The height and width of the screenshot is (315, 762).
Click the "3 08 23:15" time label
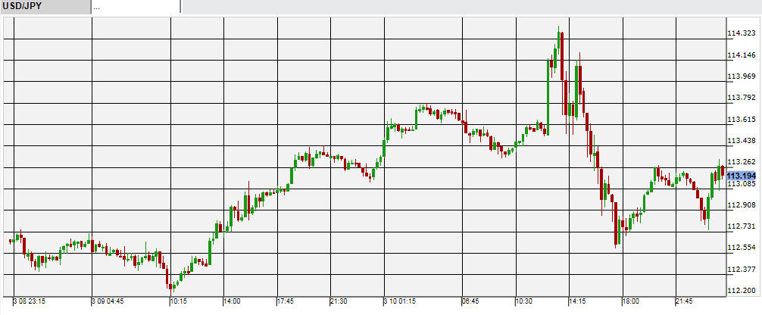pyautogui.click(x=30, y=301)
